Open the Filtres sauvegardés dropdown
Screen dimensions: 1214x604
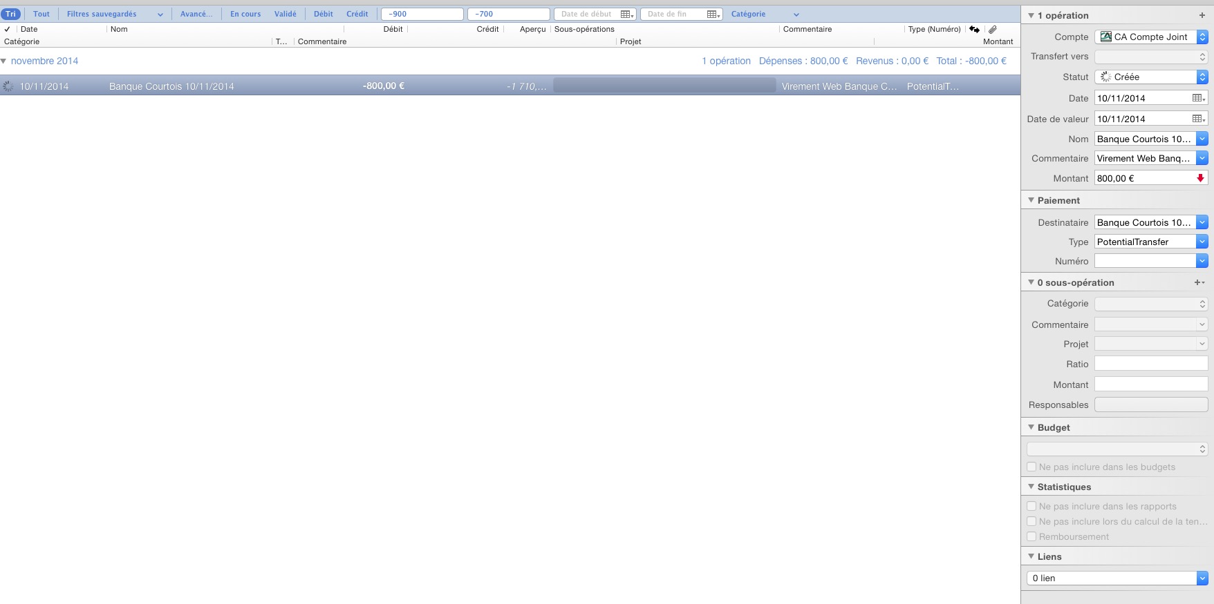pos(115,14)
